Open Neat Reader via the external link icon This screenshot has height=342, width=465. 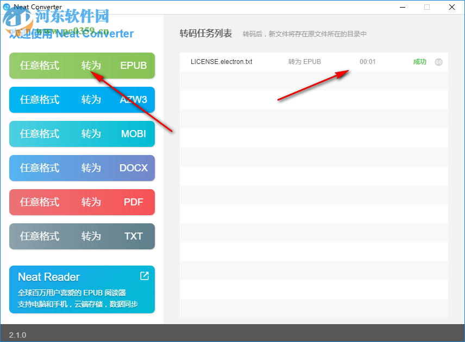click(x=144, y=276)
